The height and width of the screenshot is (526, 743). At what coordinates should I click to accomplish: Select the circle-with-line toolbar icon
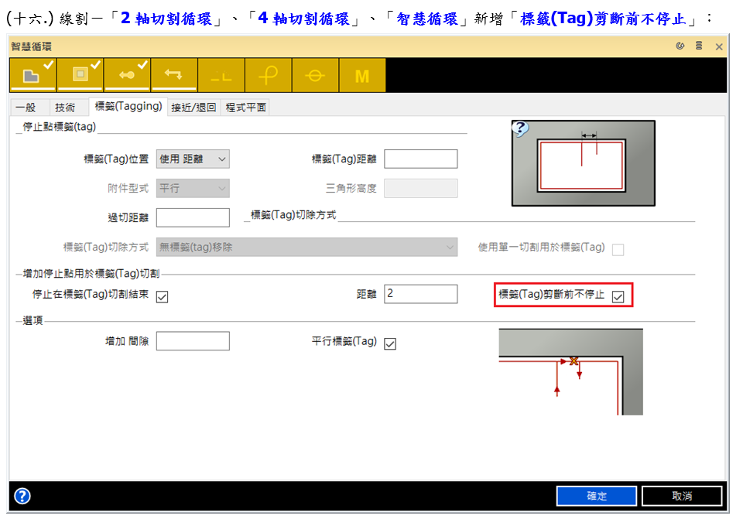315,76
